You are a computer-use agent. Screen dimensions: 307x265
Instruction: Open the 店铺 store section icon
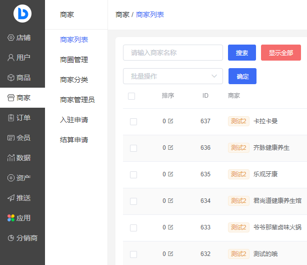click(11, 38)
